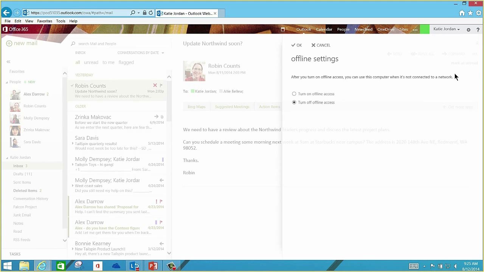Click Robin Counts sender photo in reading pane
Image resolution: width=484 pixels, height=272 pixels.
pyautogui.click(x=194, y=70)
